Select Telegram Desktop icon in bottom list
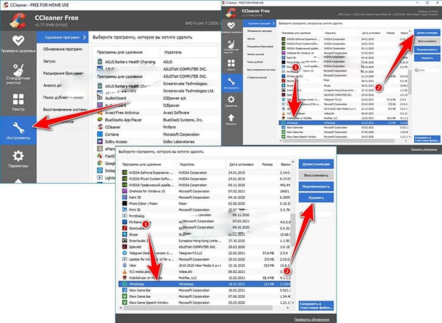The height and width of the screenshot is (323, 442). [x=124, y=253]
